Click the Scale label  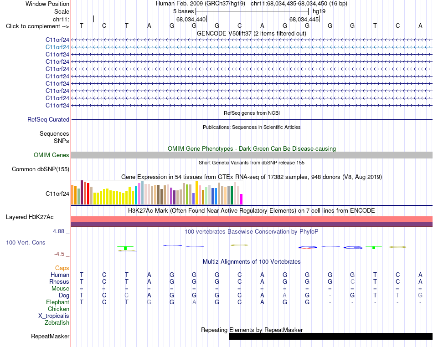tap(62, 11)
